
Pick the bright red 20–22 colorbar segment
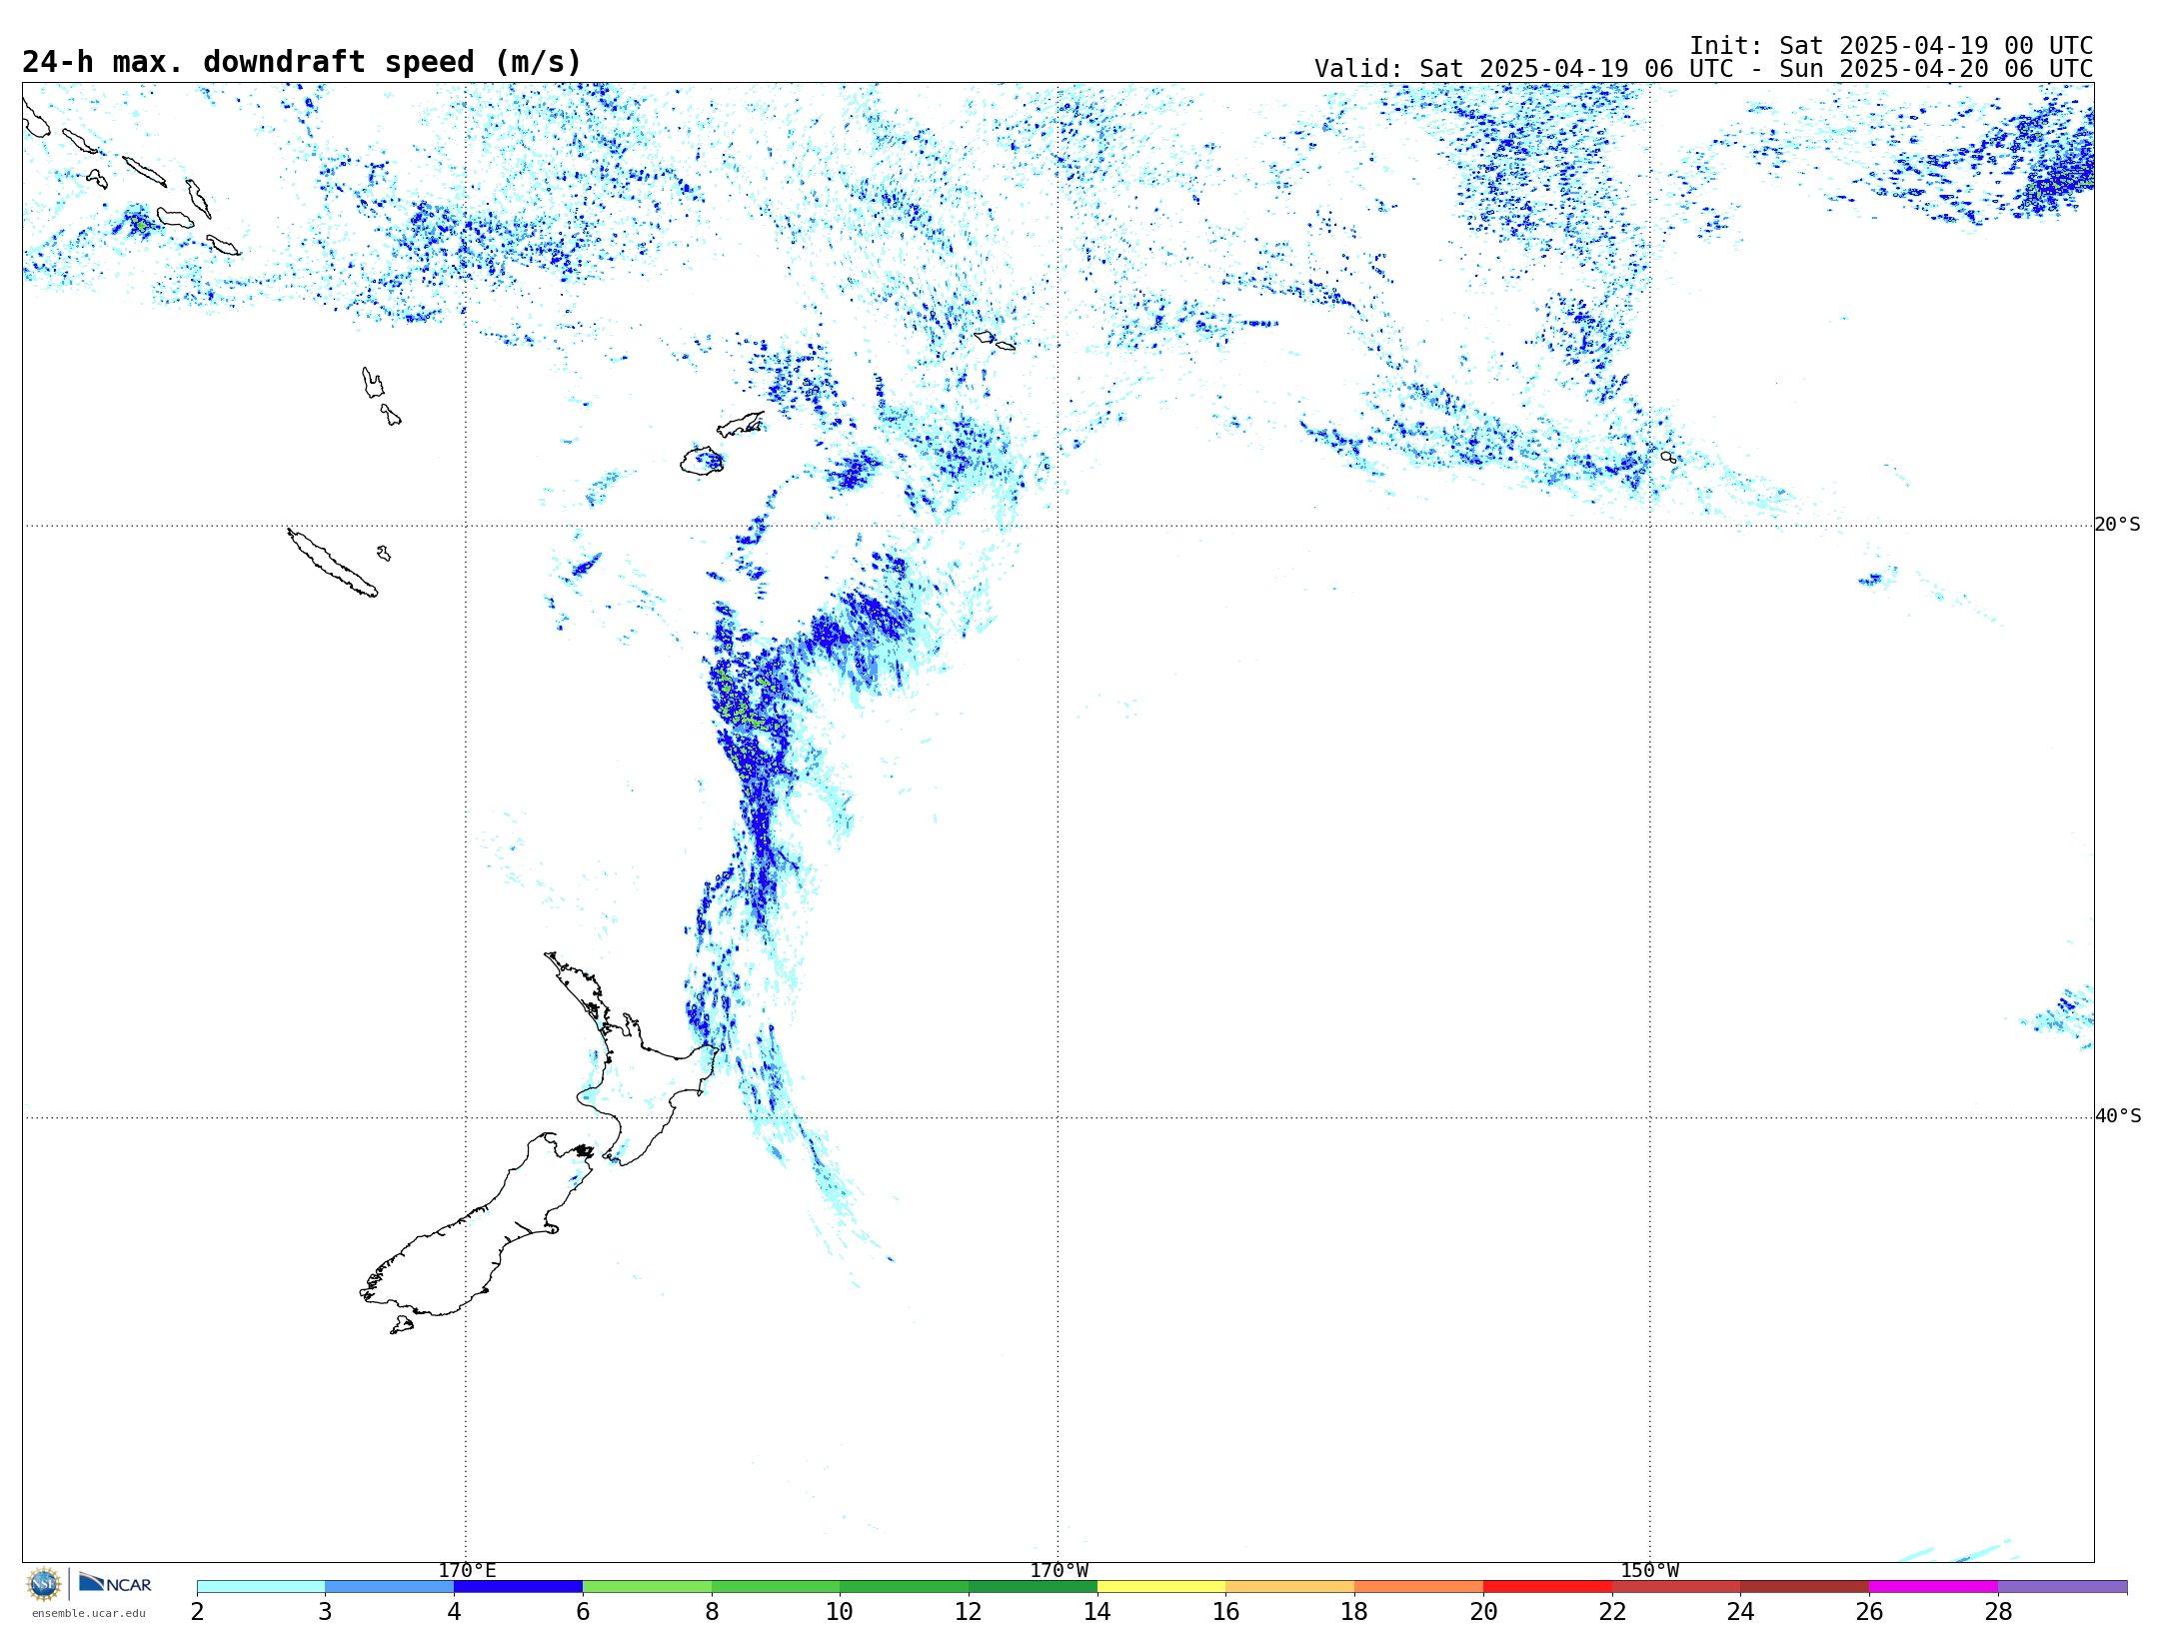click(1547, 1587)
